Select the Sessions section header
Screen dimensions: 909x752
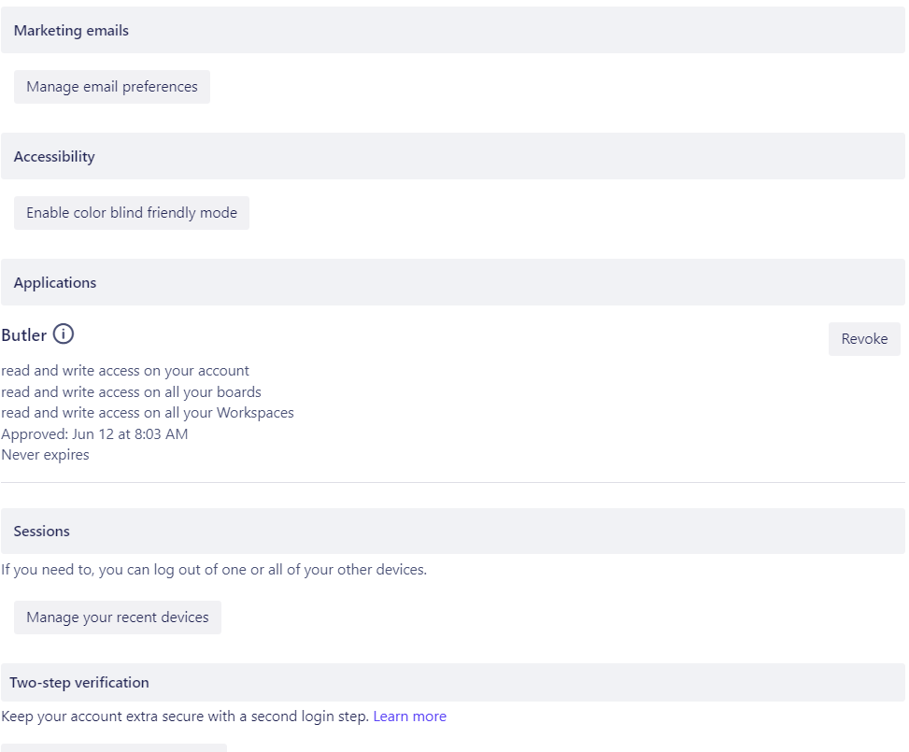click(x=41, y=531)
